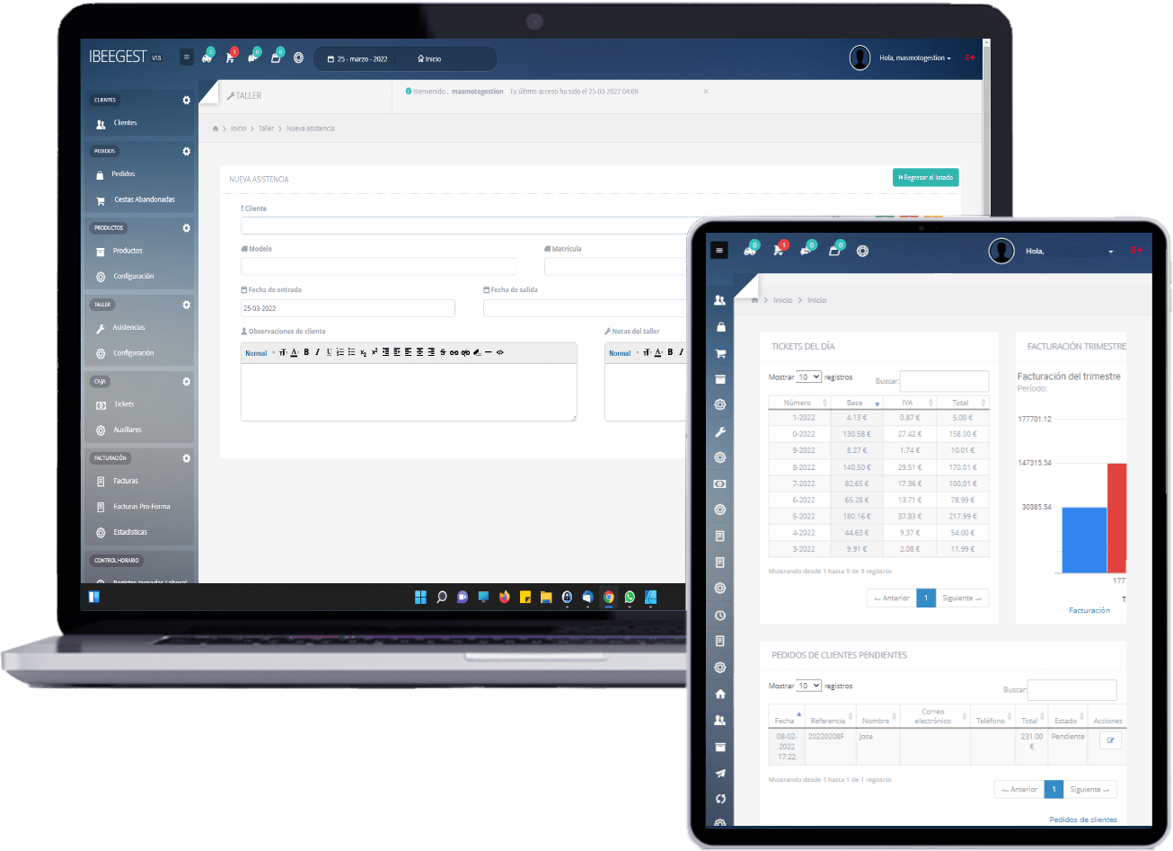
Task: Click the paper plane icon in tablet sidebar
Action: pyautogui.click(x=719, y=773)
